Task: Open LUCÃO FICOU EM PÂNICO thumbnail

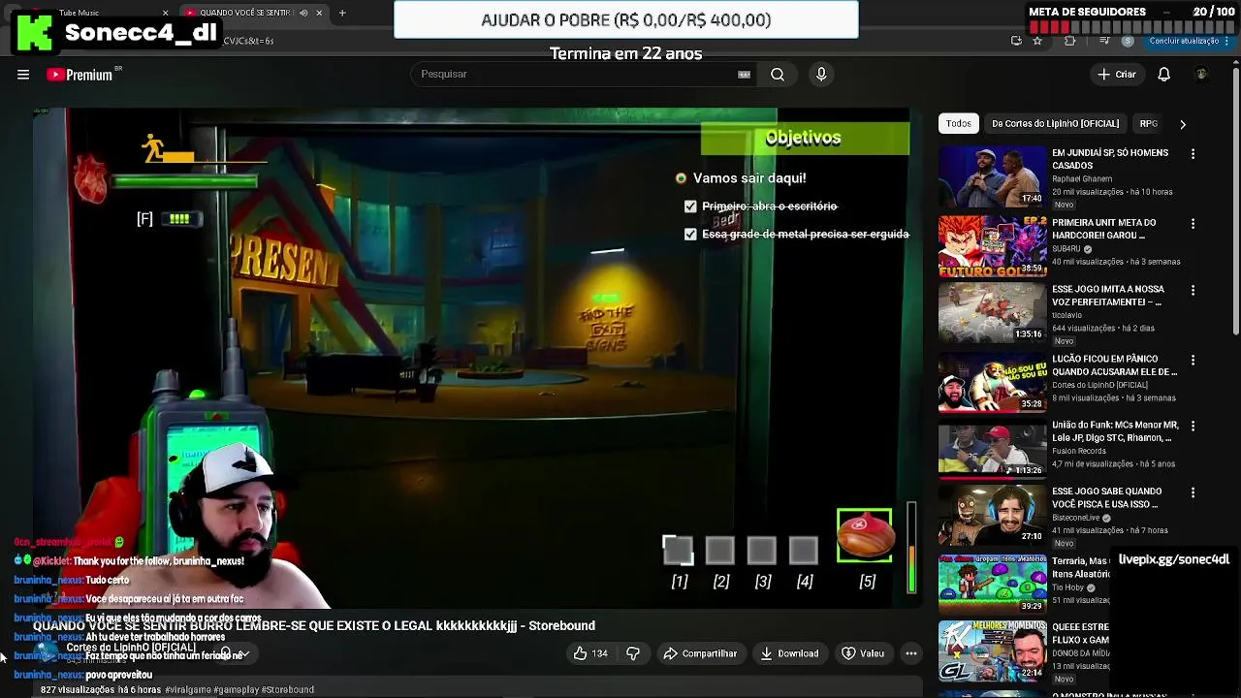Action: coord(992,382)
